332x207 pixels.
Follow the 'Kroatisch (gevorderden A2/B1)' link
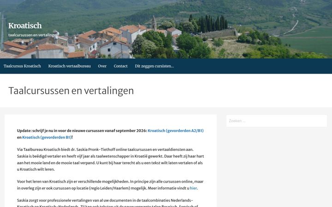coord(176,131)
